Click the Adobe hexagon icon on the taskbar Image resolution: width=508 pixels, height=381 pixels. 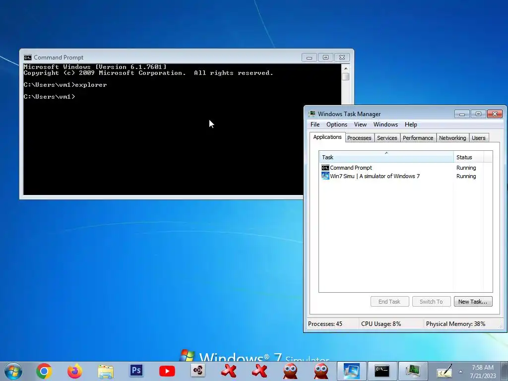(x=198, y=371)
